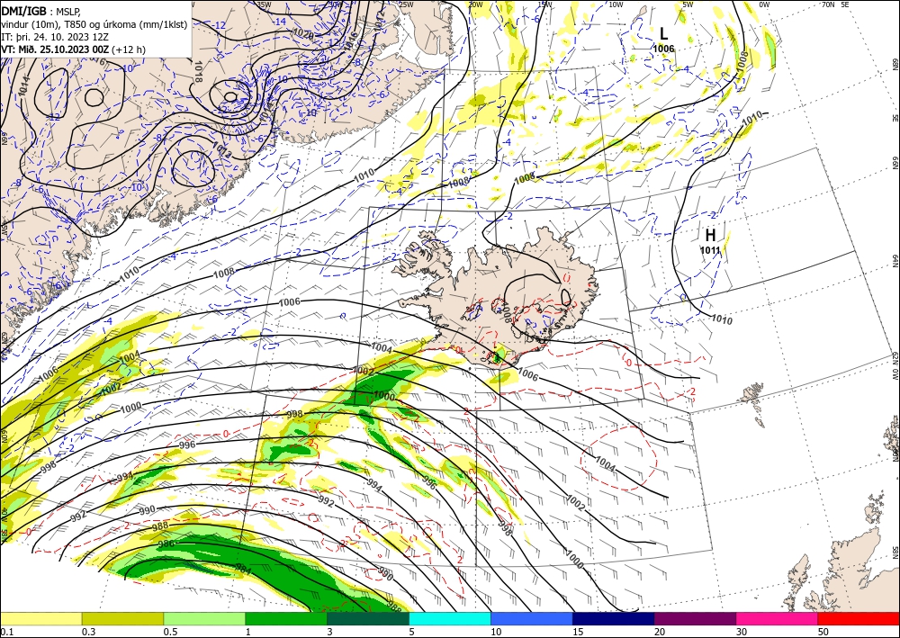Click the '1011' value under the H marker
This screenshot has height=638, width=900.
click(710, 250)
